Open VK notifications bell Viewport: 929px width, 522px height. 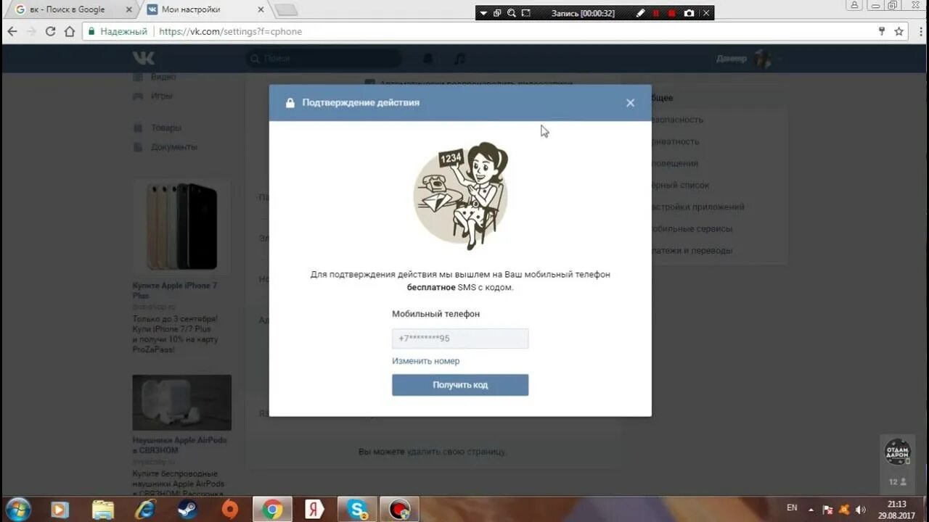[428, 59]
